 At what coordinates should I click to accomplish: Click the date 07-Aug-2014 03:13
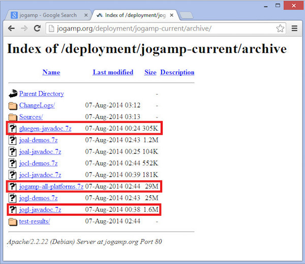[113, 117]
